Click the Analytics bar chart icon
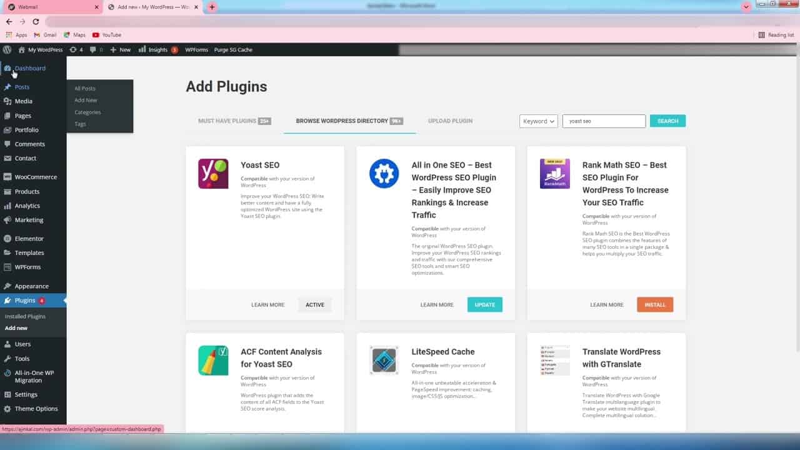 (x=7, y=206)
